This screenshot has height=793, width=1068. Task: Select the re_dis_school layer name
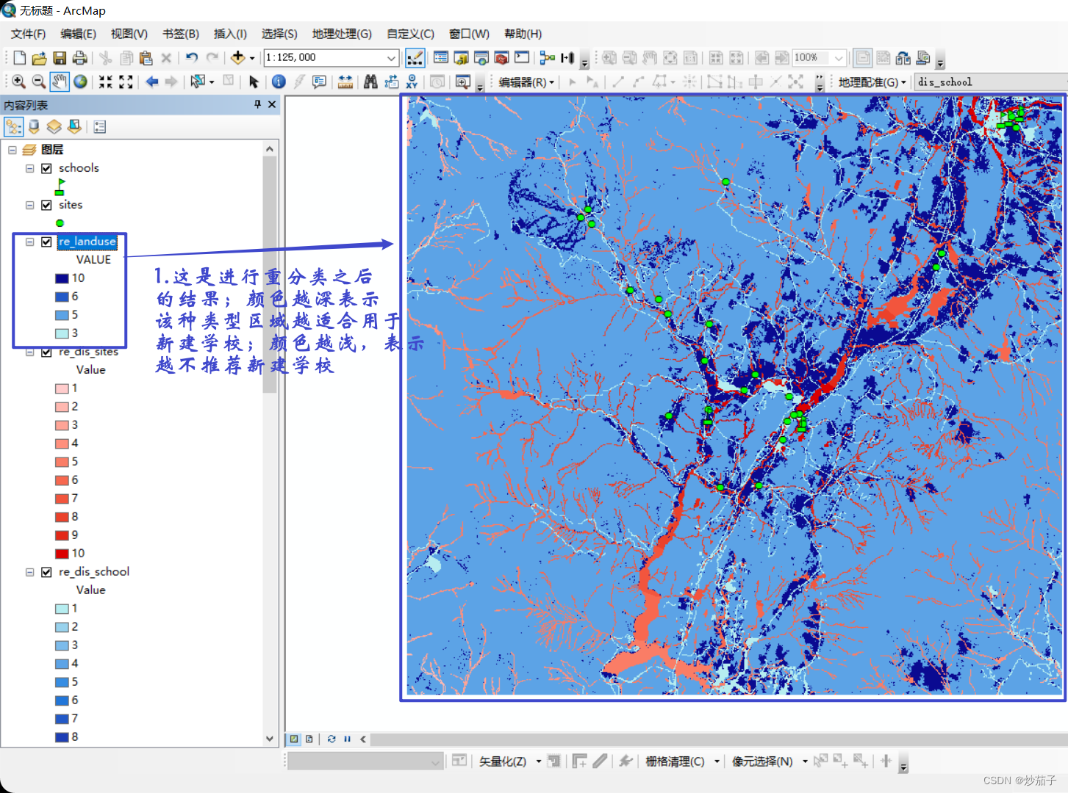(94, 572)
